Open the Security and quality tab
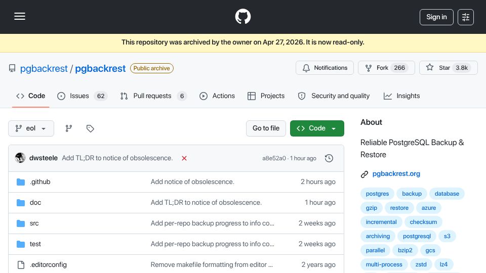The image size is (486, 273). click(334, 96)
